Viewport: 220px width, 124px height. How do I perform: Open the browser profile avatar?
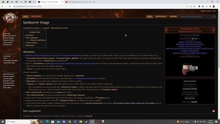point(214,6)
